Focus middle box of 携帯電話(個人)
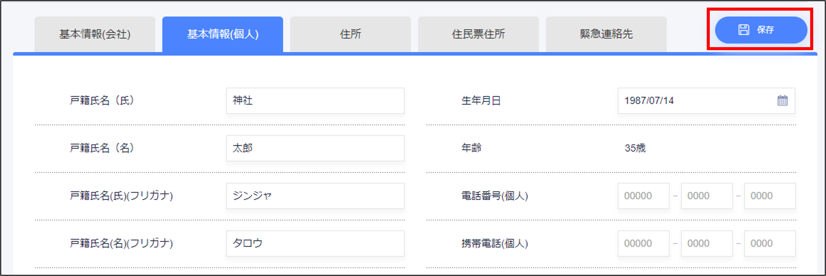826x276 pixels. (x=706, y=243)
